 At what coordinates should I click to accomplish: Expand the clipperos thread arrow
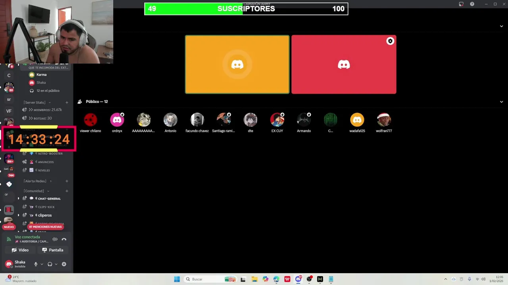tap(18, 215)
